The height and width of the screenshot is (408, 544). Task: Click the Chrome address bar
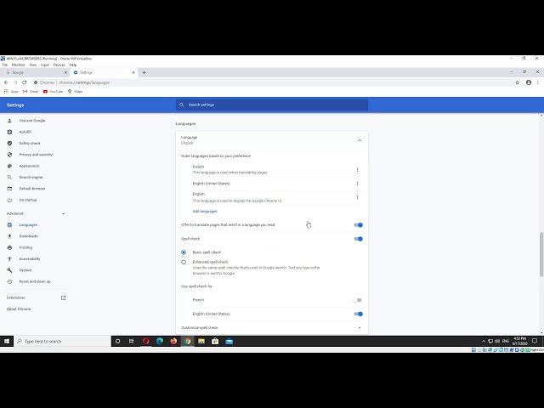pyautogui.click(x=274, y=82)
